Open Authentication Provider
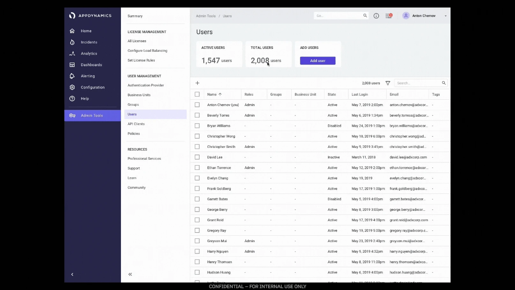This screenshot has height=290, width=515. pyautogui.click(x=146, y=85)
